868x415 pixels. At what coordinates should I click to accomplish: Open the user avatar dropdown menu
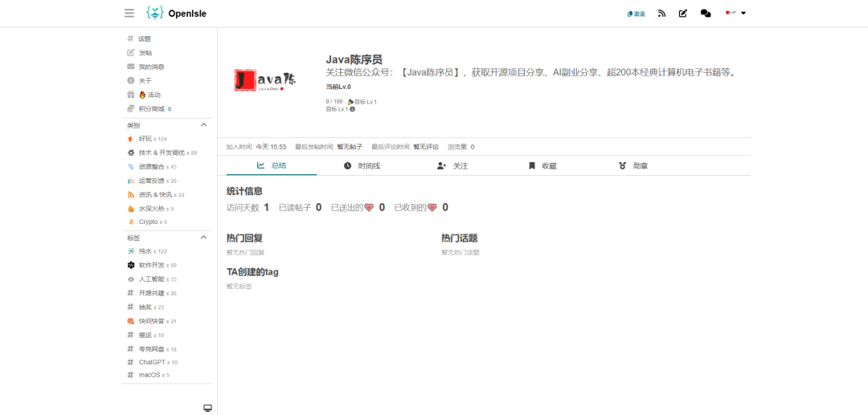coord(735,13)
